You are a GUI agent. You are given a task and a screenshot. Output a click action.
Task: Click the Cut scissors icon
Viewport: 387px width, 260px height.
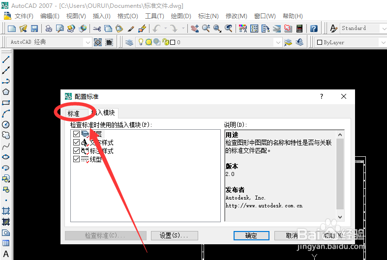point(97,29)
